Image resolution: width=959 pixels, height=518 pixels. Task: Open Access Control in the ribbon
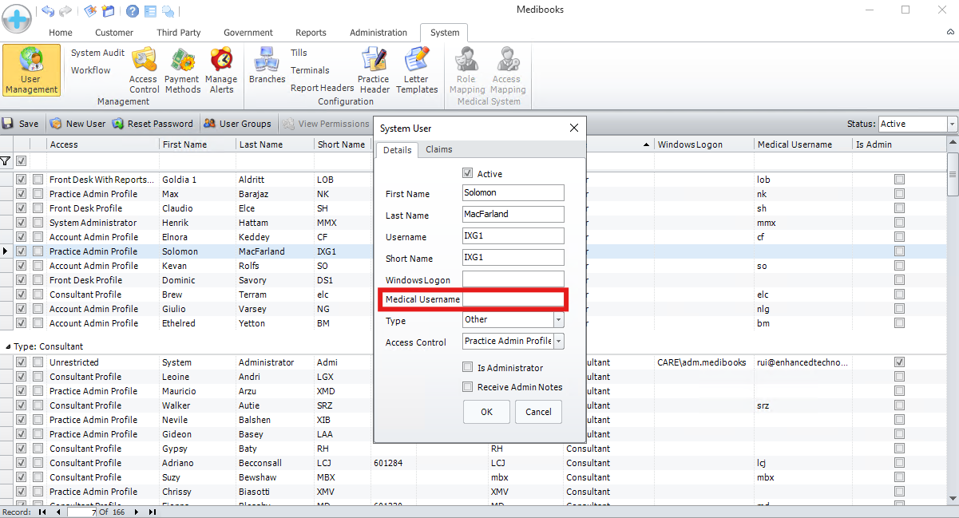click(144, 69)
